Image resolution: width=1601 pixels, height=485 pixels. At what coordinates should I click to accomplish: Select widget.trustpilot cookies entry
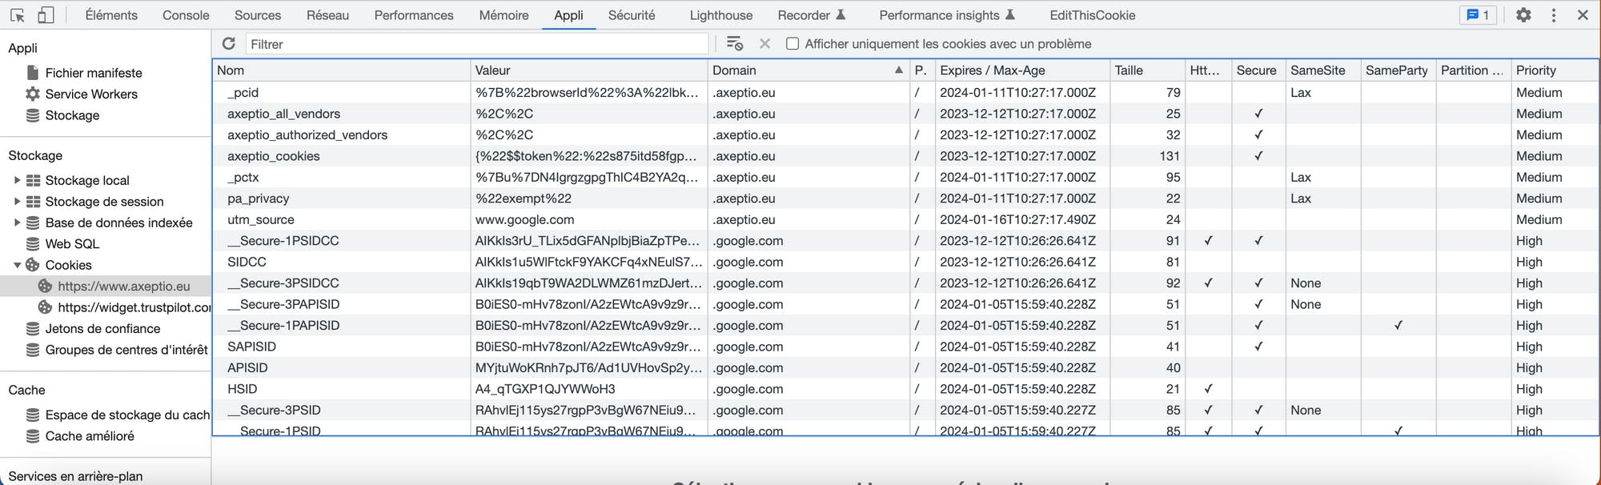[x=106, y=307]
